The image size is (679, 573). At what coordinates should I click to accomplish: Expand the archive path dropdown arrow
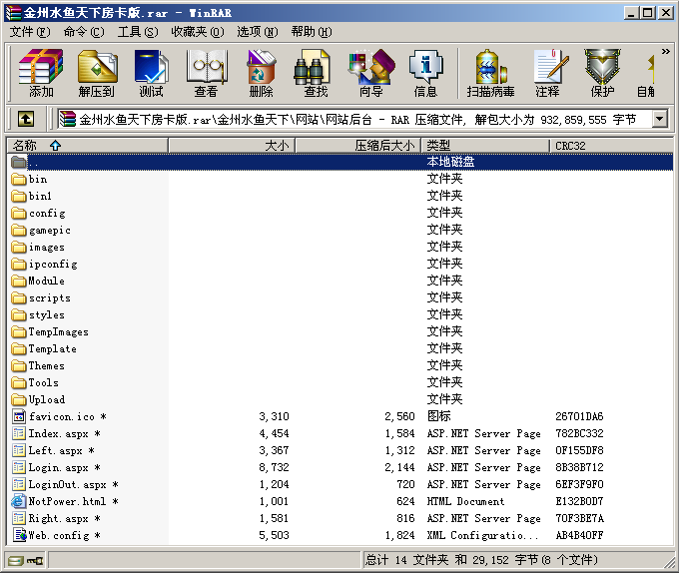[x=659, y=119]
